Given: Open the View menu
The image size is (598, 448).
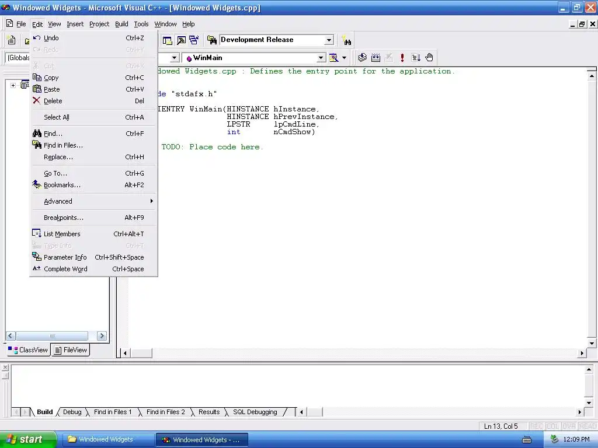Looking at the screenshot, I should [54, 24].
